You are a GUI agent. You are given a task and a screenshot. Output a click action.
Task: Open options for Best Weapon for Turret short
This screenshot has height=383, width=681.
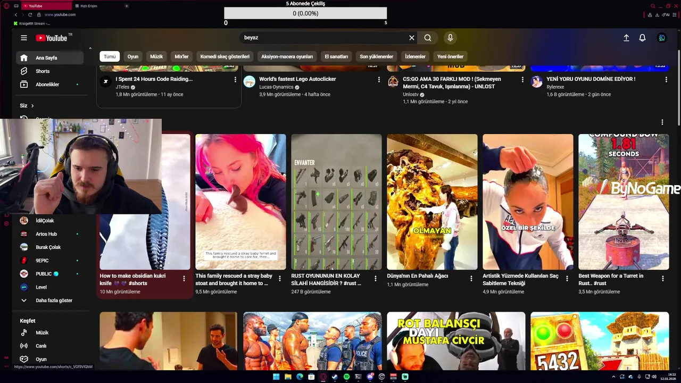point(663,278)
